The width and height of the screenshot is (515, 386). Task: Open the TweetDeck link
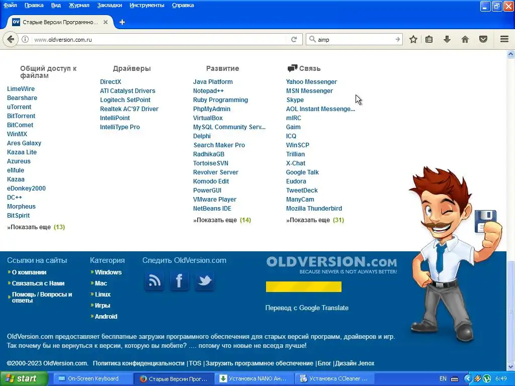tap(302, 190)
